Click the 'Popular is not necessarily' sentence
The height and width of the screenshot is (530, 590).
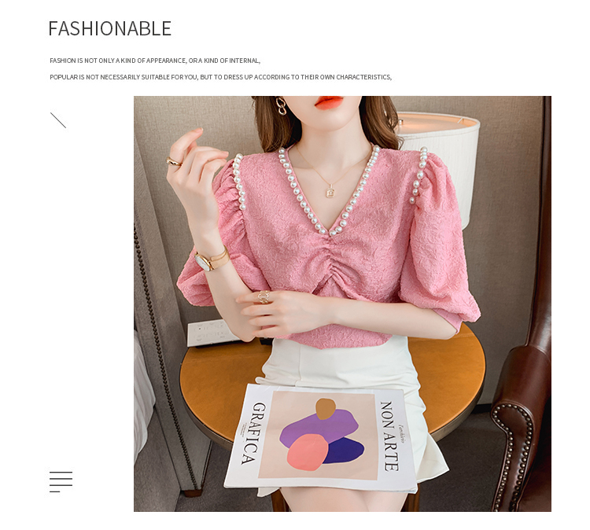(221, 77)
